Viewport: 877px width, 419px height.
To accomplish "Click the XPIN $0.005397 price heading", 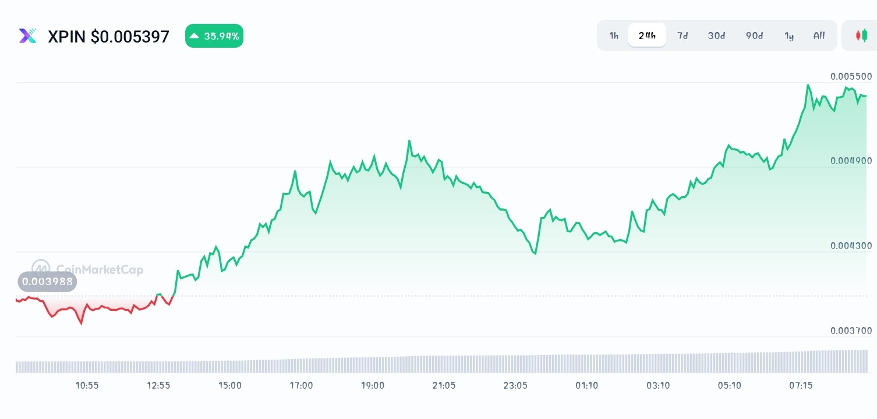I will tap(108, 37).
